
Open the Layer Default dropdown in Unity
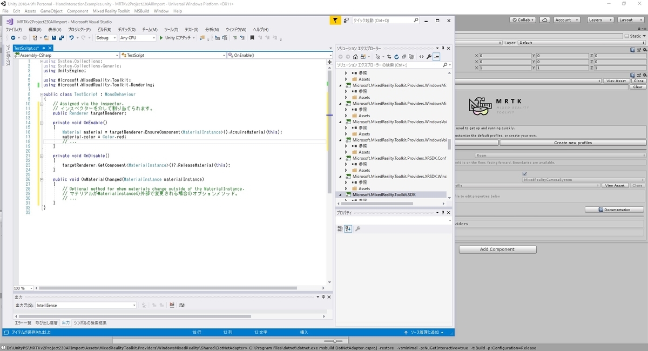(x=582, y=43)
